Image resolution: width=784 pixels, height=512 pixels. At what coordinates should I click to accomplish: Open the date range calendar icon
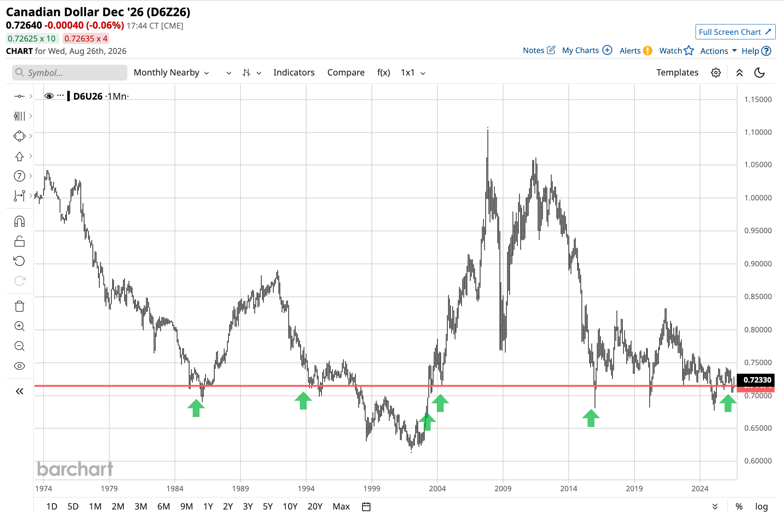tap(366, 507)
